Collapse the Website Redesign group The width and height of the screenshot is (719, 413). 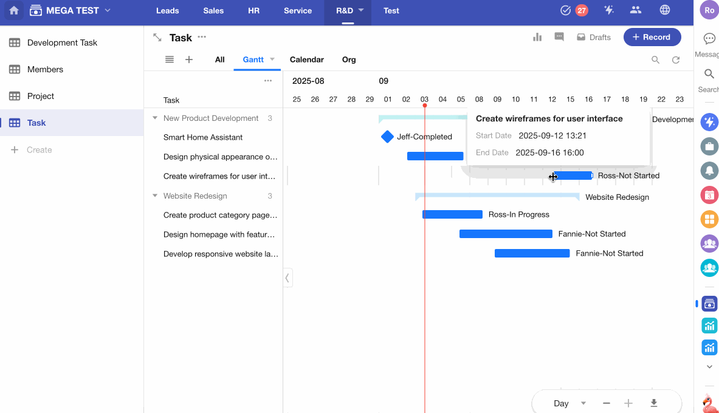[x=155, y=196]
